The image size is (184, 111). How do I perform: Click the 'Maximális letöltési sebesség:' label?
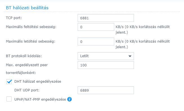[x=30, y=41]
